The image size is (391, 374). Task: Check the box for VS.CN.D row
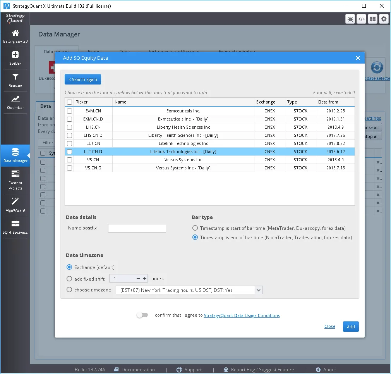click(70, 168)
